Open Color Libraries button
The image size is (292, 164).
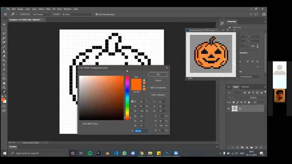158,95
